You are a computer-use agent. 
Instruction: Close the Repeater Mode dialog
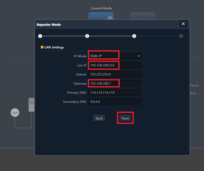[x=183, y=24]
